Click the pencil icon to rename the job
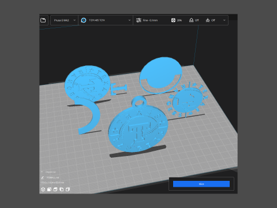This screenshot has width=277, height=208. [43, 177]
